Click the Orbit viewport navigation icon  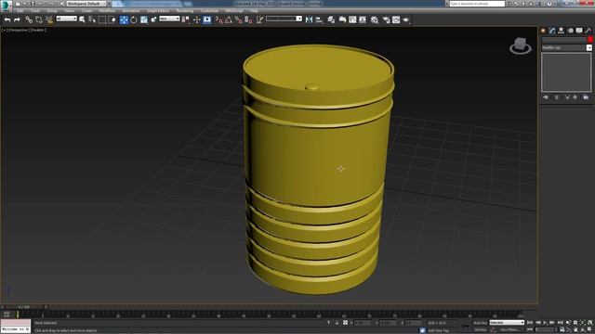tap(583, 330)
